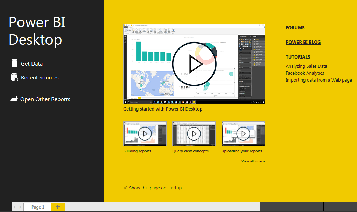The height and width of the screenshot is (212, 357).
Task: Play the Uploading your reports video
Action: (243, 134)
